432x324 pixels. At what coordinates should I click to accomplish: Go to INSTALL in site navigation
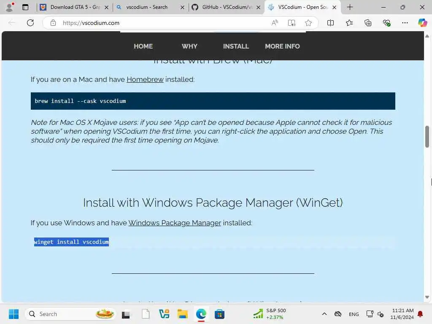(236, 46)
